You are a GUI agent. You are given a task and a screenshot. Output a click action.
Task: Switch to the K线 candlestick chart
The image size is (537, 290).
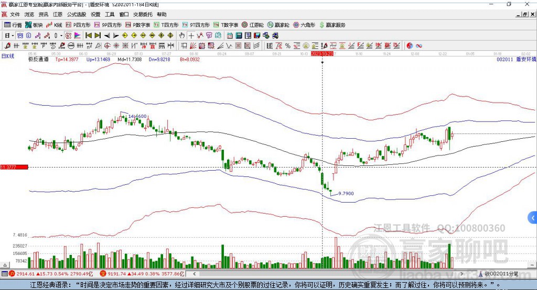(54, 25)
